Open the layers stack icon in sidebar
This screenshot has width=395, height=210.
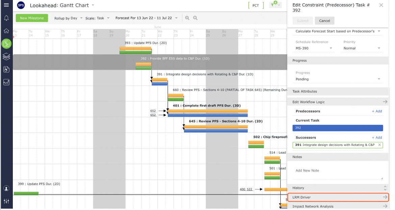(x=6, y=56)
